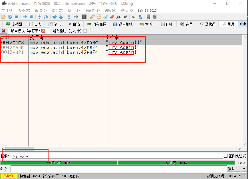Screen dimensions: 248x179
Task: Open the Patches bandage icon
Action: point(92,17)
